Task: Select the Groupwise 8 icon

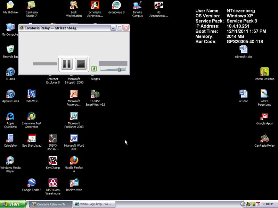Action: 116,5
